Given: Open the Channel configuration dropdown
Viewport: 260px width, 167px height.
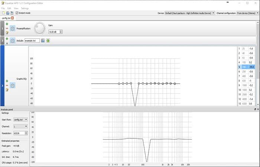Looking at the screenshot, I should point(248,13).
